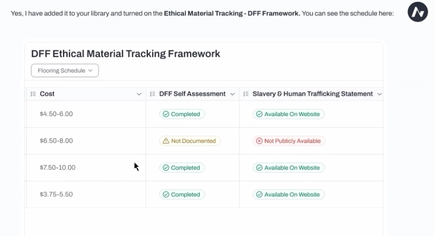This screenshot has height=236, width=434.
Task: Click the assistant avatar logo icon
Action: pos(418,12)
